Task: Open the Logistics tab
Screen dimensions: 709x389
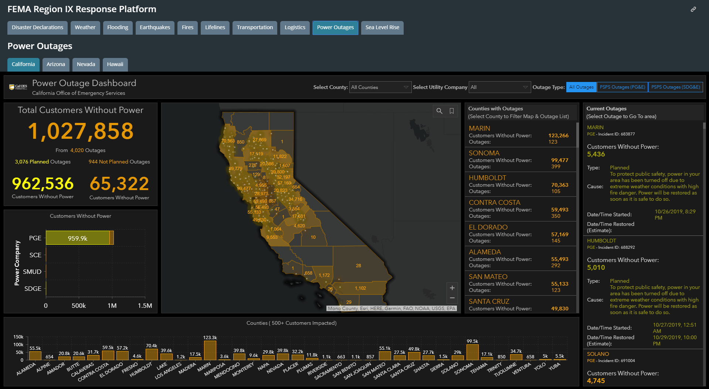Action: click(x=295, y=27)
